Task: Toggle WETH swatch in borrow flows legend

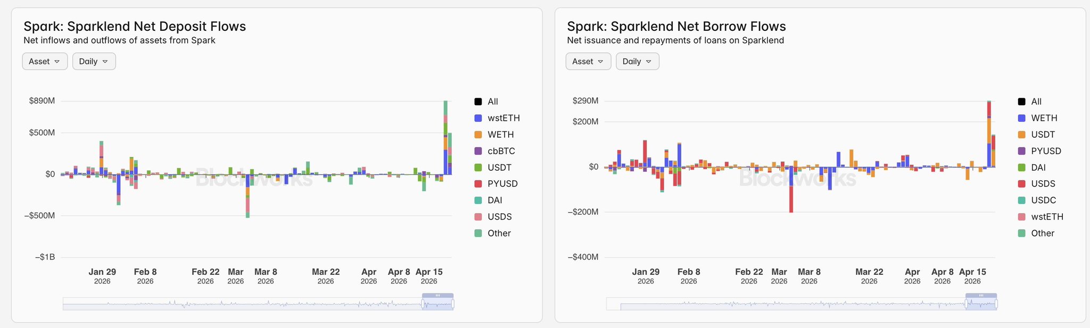Action: point(1021,118)
